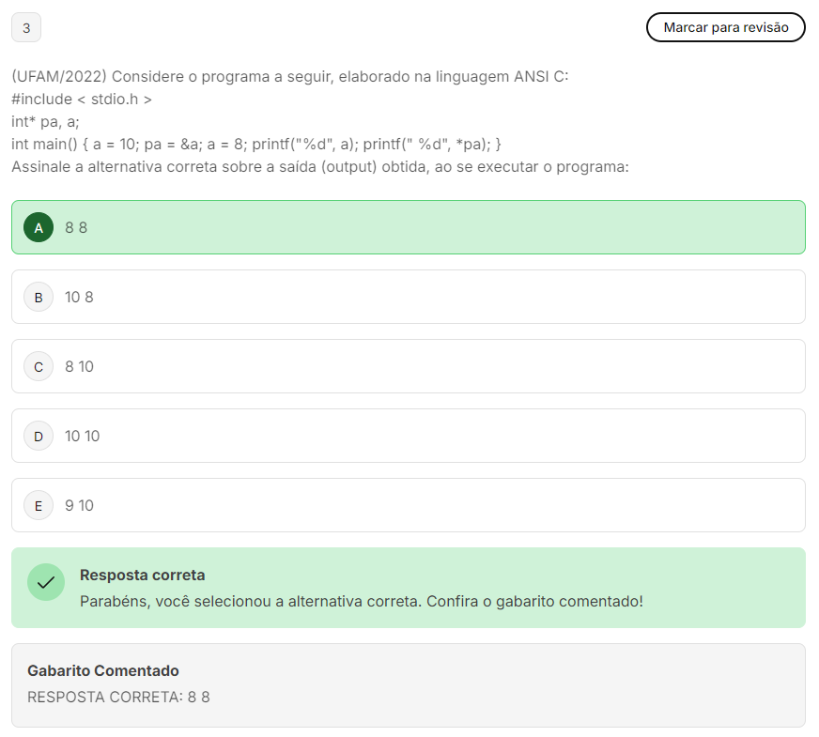Click the green checkmark success icon
This screenshot has height=737, width=819.
(46, 582)
